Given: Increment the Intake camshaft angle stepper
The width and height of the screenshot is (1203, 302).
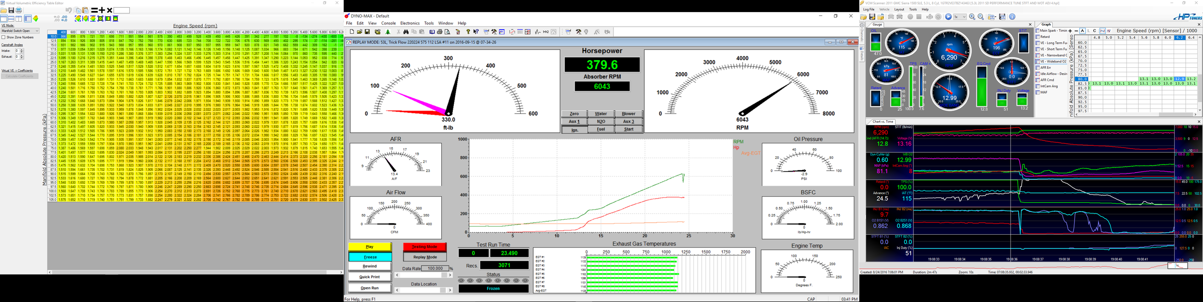Looking at the screenshot, I should 22,50.
